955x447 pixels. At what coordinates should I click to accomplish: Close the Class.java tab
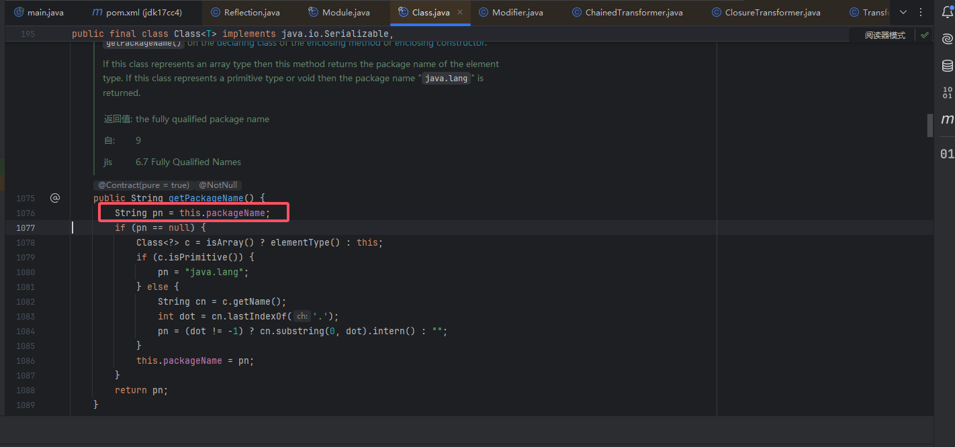pos(460,12)
